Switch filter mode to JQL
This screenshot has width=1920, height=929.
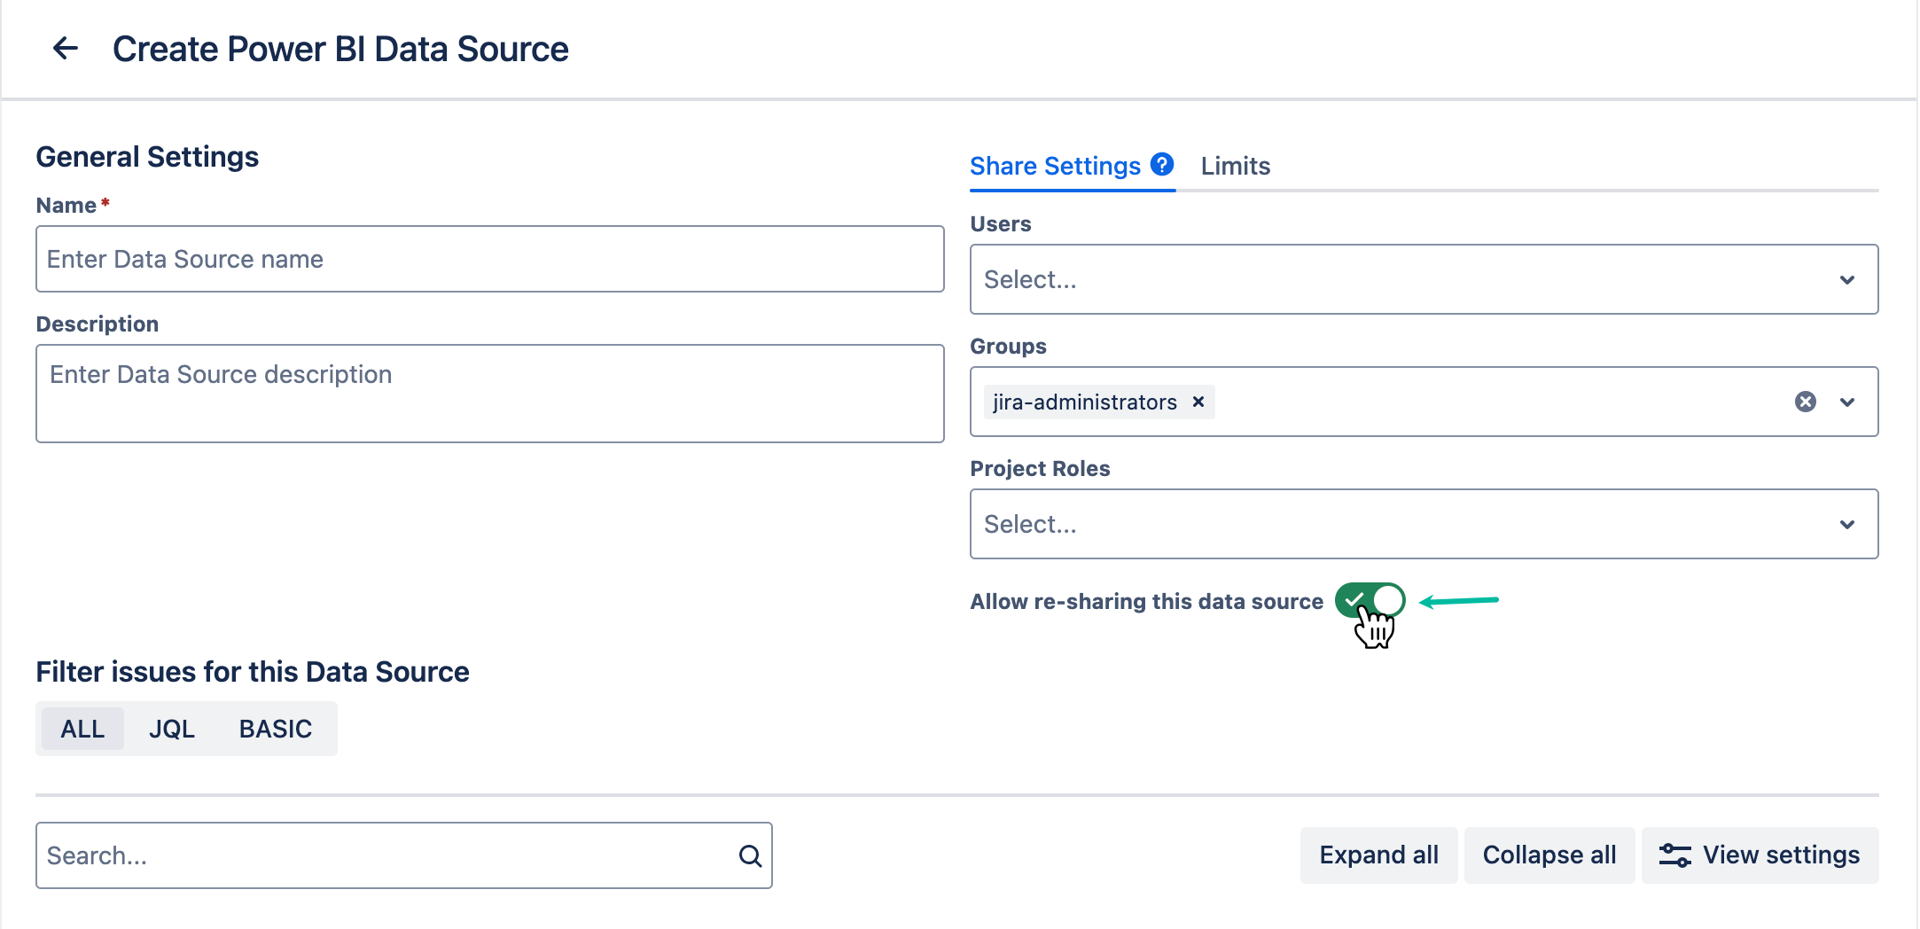[172, 728]
